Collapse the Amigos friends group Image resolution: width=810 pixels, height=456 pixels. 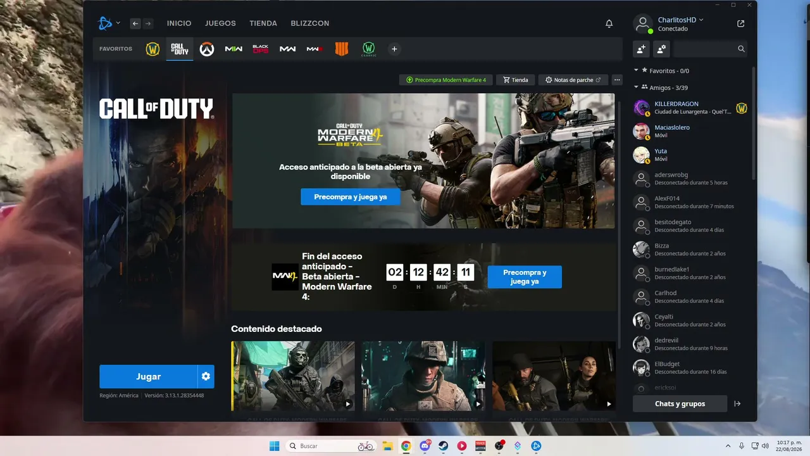(636, 87)
